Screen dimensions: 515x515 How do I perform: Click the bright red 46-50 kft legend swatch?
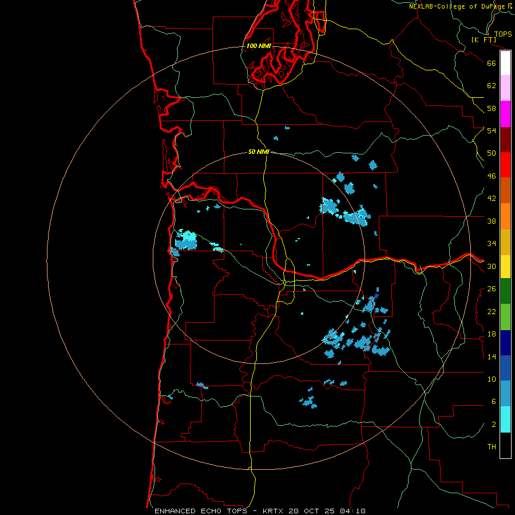[505, 165]
